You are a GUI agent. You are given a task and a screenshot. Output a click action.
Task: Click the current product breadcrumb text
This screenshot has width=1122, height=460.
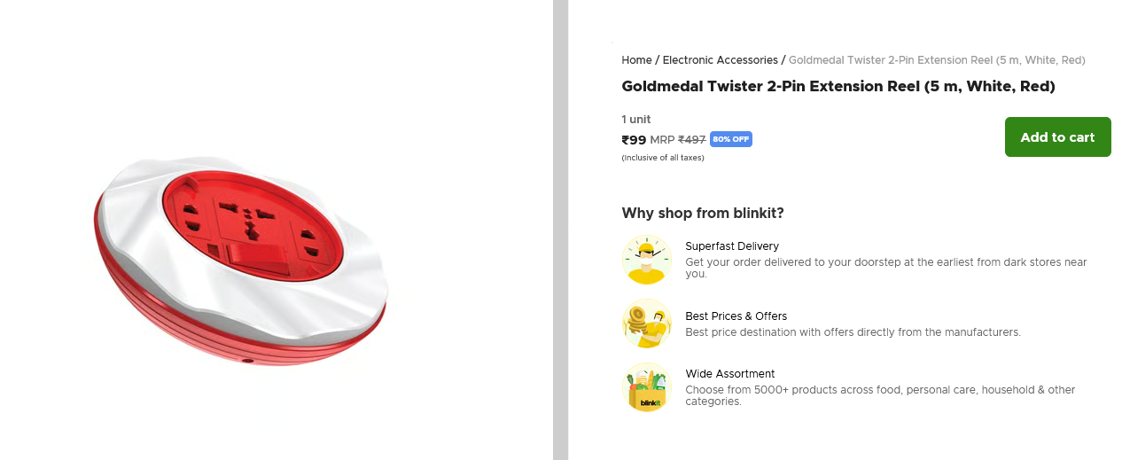click(936, 60)
